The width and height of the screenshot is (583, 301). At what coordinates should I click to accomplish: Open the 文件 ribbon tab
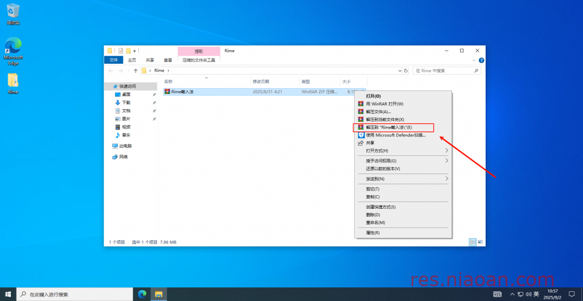coord(114,60)
